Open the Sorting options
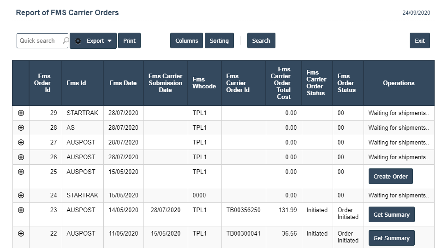Screen dimensions: 448x248 coord(219,40)
